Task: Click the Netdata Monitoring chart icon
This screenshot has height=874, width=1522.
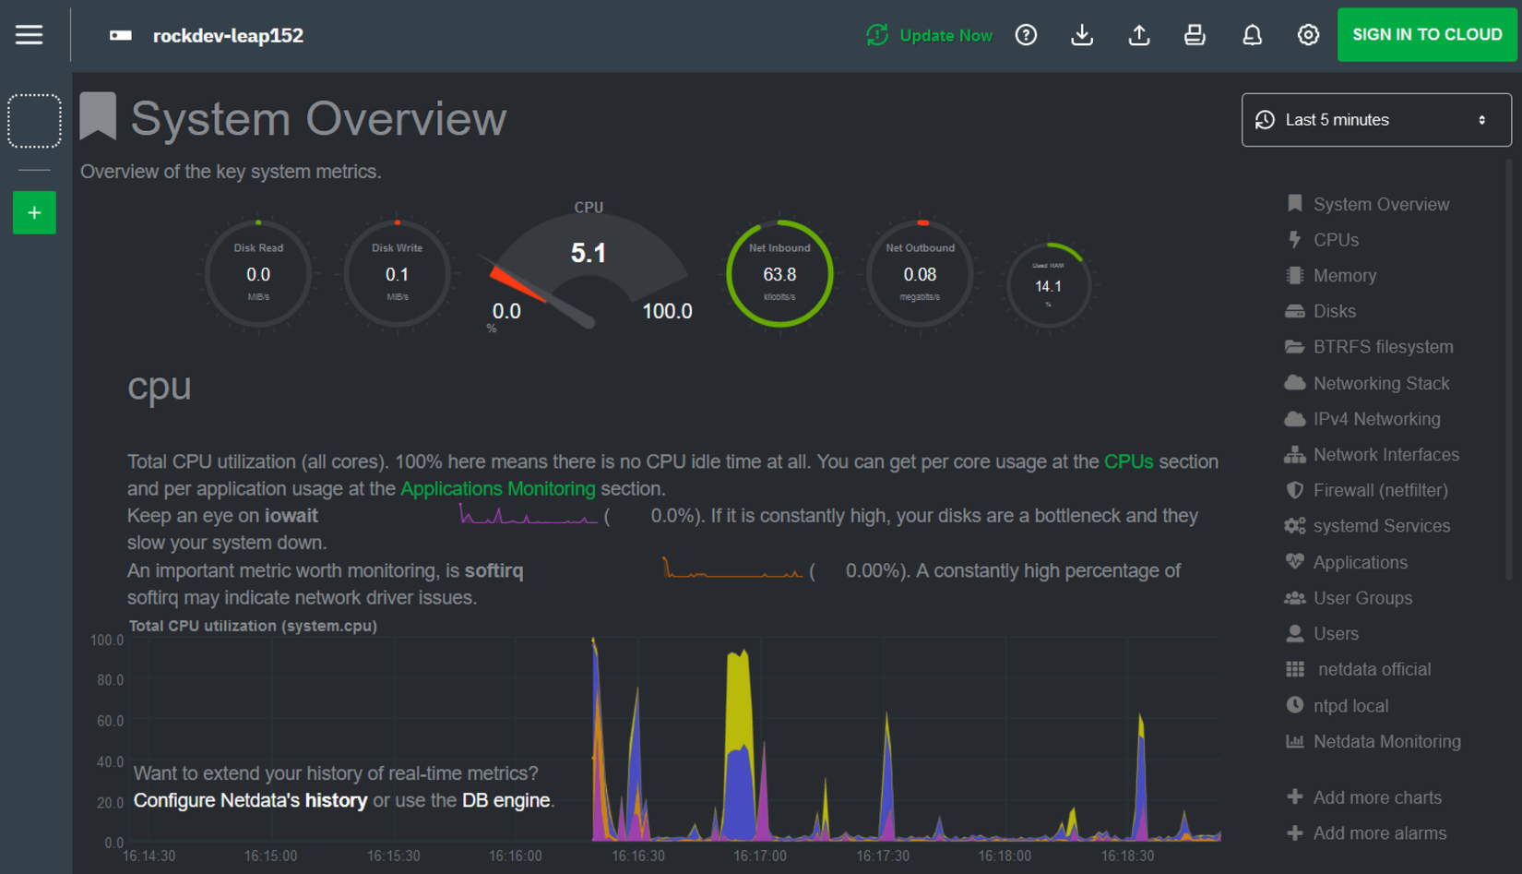Action: click(1295, 741)
